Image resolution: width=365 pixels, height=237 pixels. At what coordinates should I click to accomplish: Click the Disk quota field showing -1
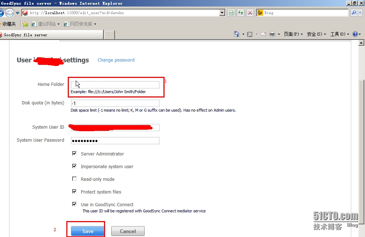click(x=115, y=103)
